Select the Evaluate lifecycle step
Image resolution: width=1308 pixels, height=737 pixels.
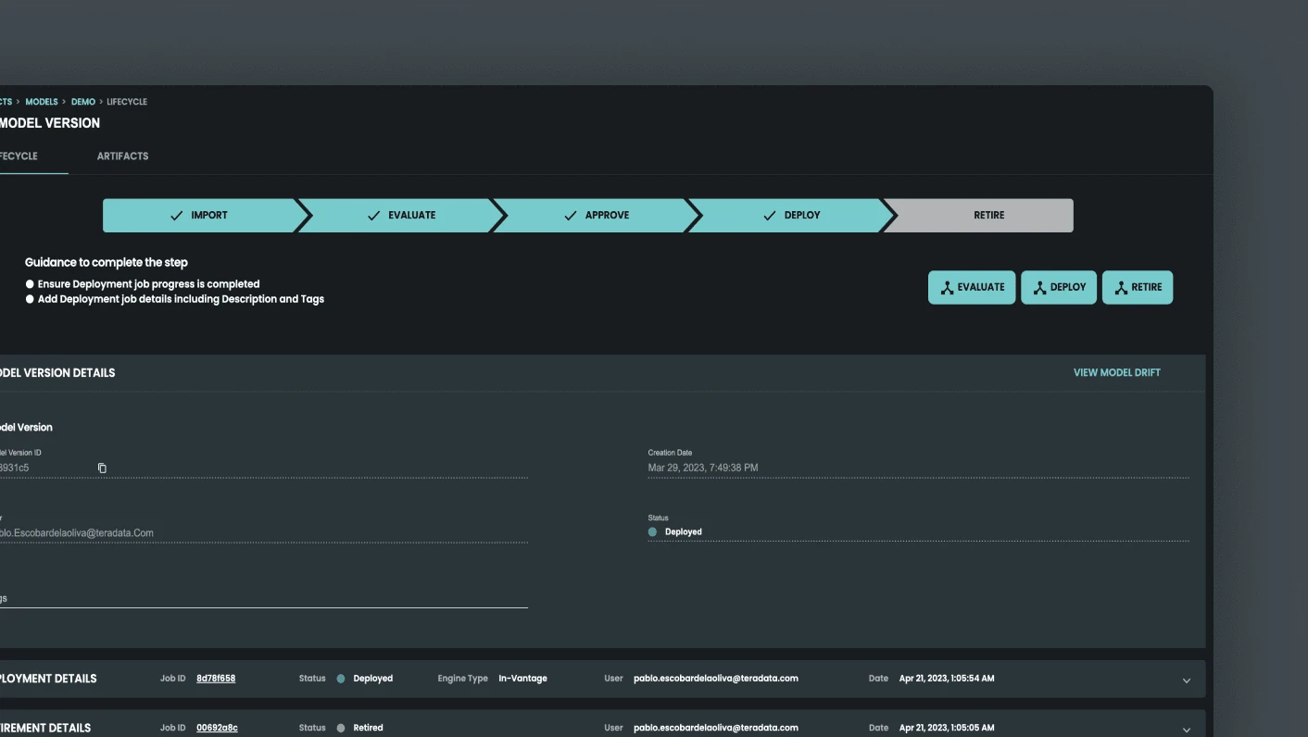(400, 215)
